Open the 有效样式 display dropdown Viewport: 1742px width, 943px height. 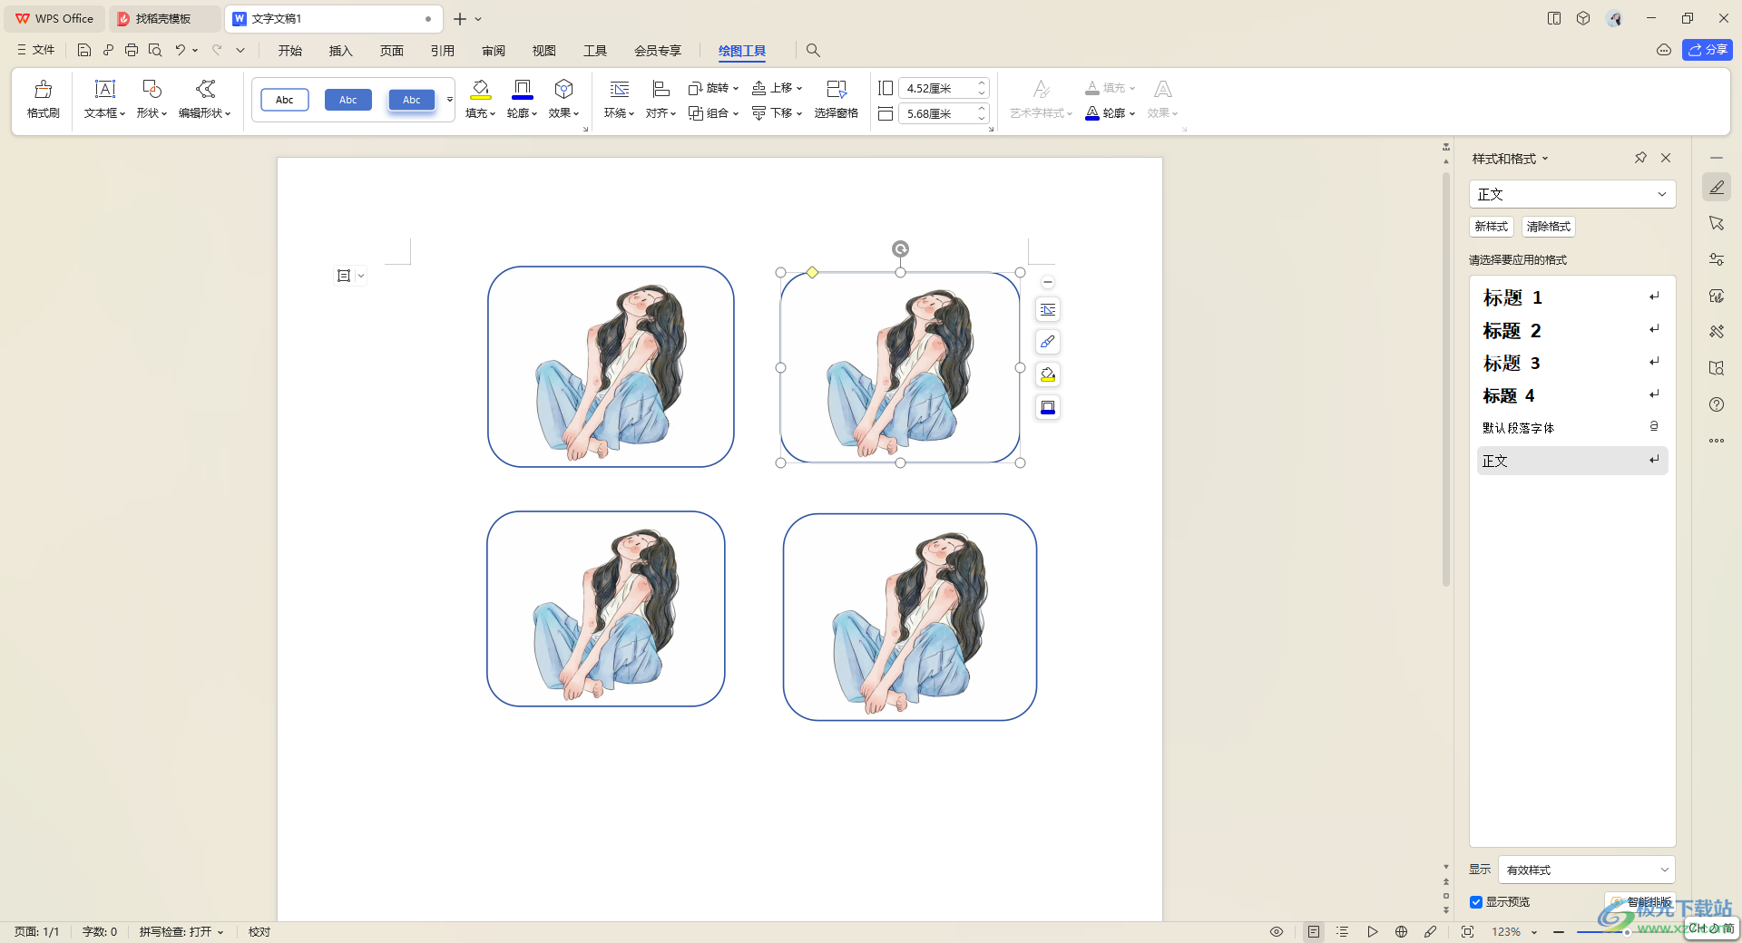tap(1586, 870)
